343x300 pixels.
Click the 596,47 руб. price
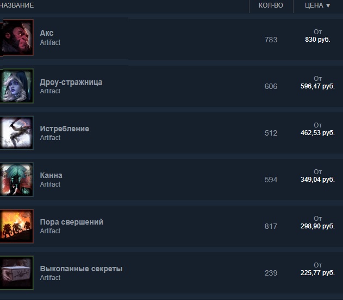(x=317, y=86)
